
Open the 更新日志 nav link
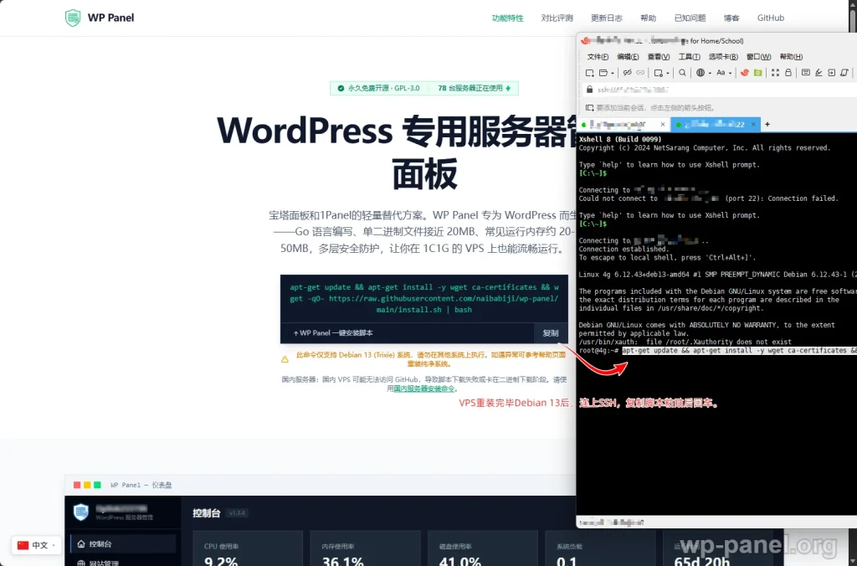(x=607, y=18)
